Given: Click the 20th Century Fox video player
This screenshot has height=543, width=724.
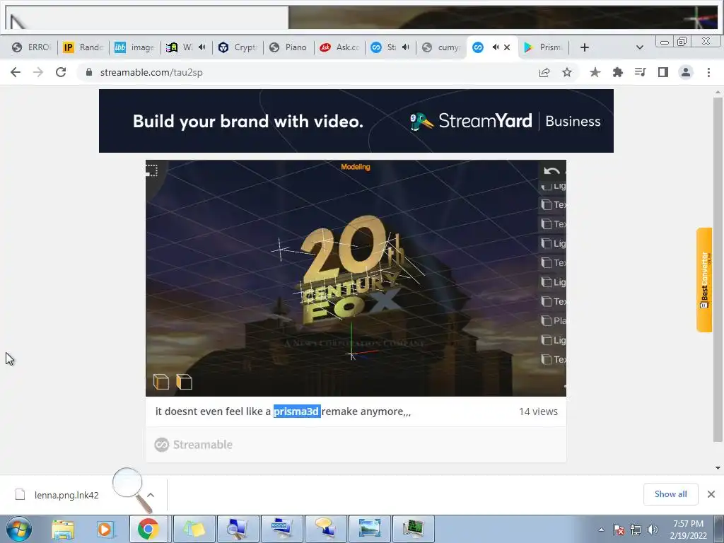Looking at the screenshot, I should click(x=356, y=278).
